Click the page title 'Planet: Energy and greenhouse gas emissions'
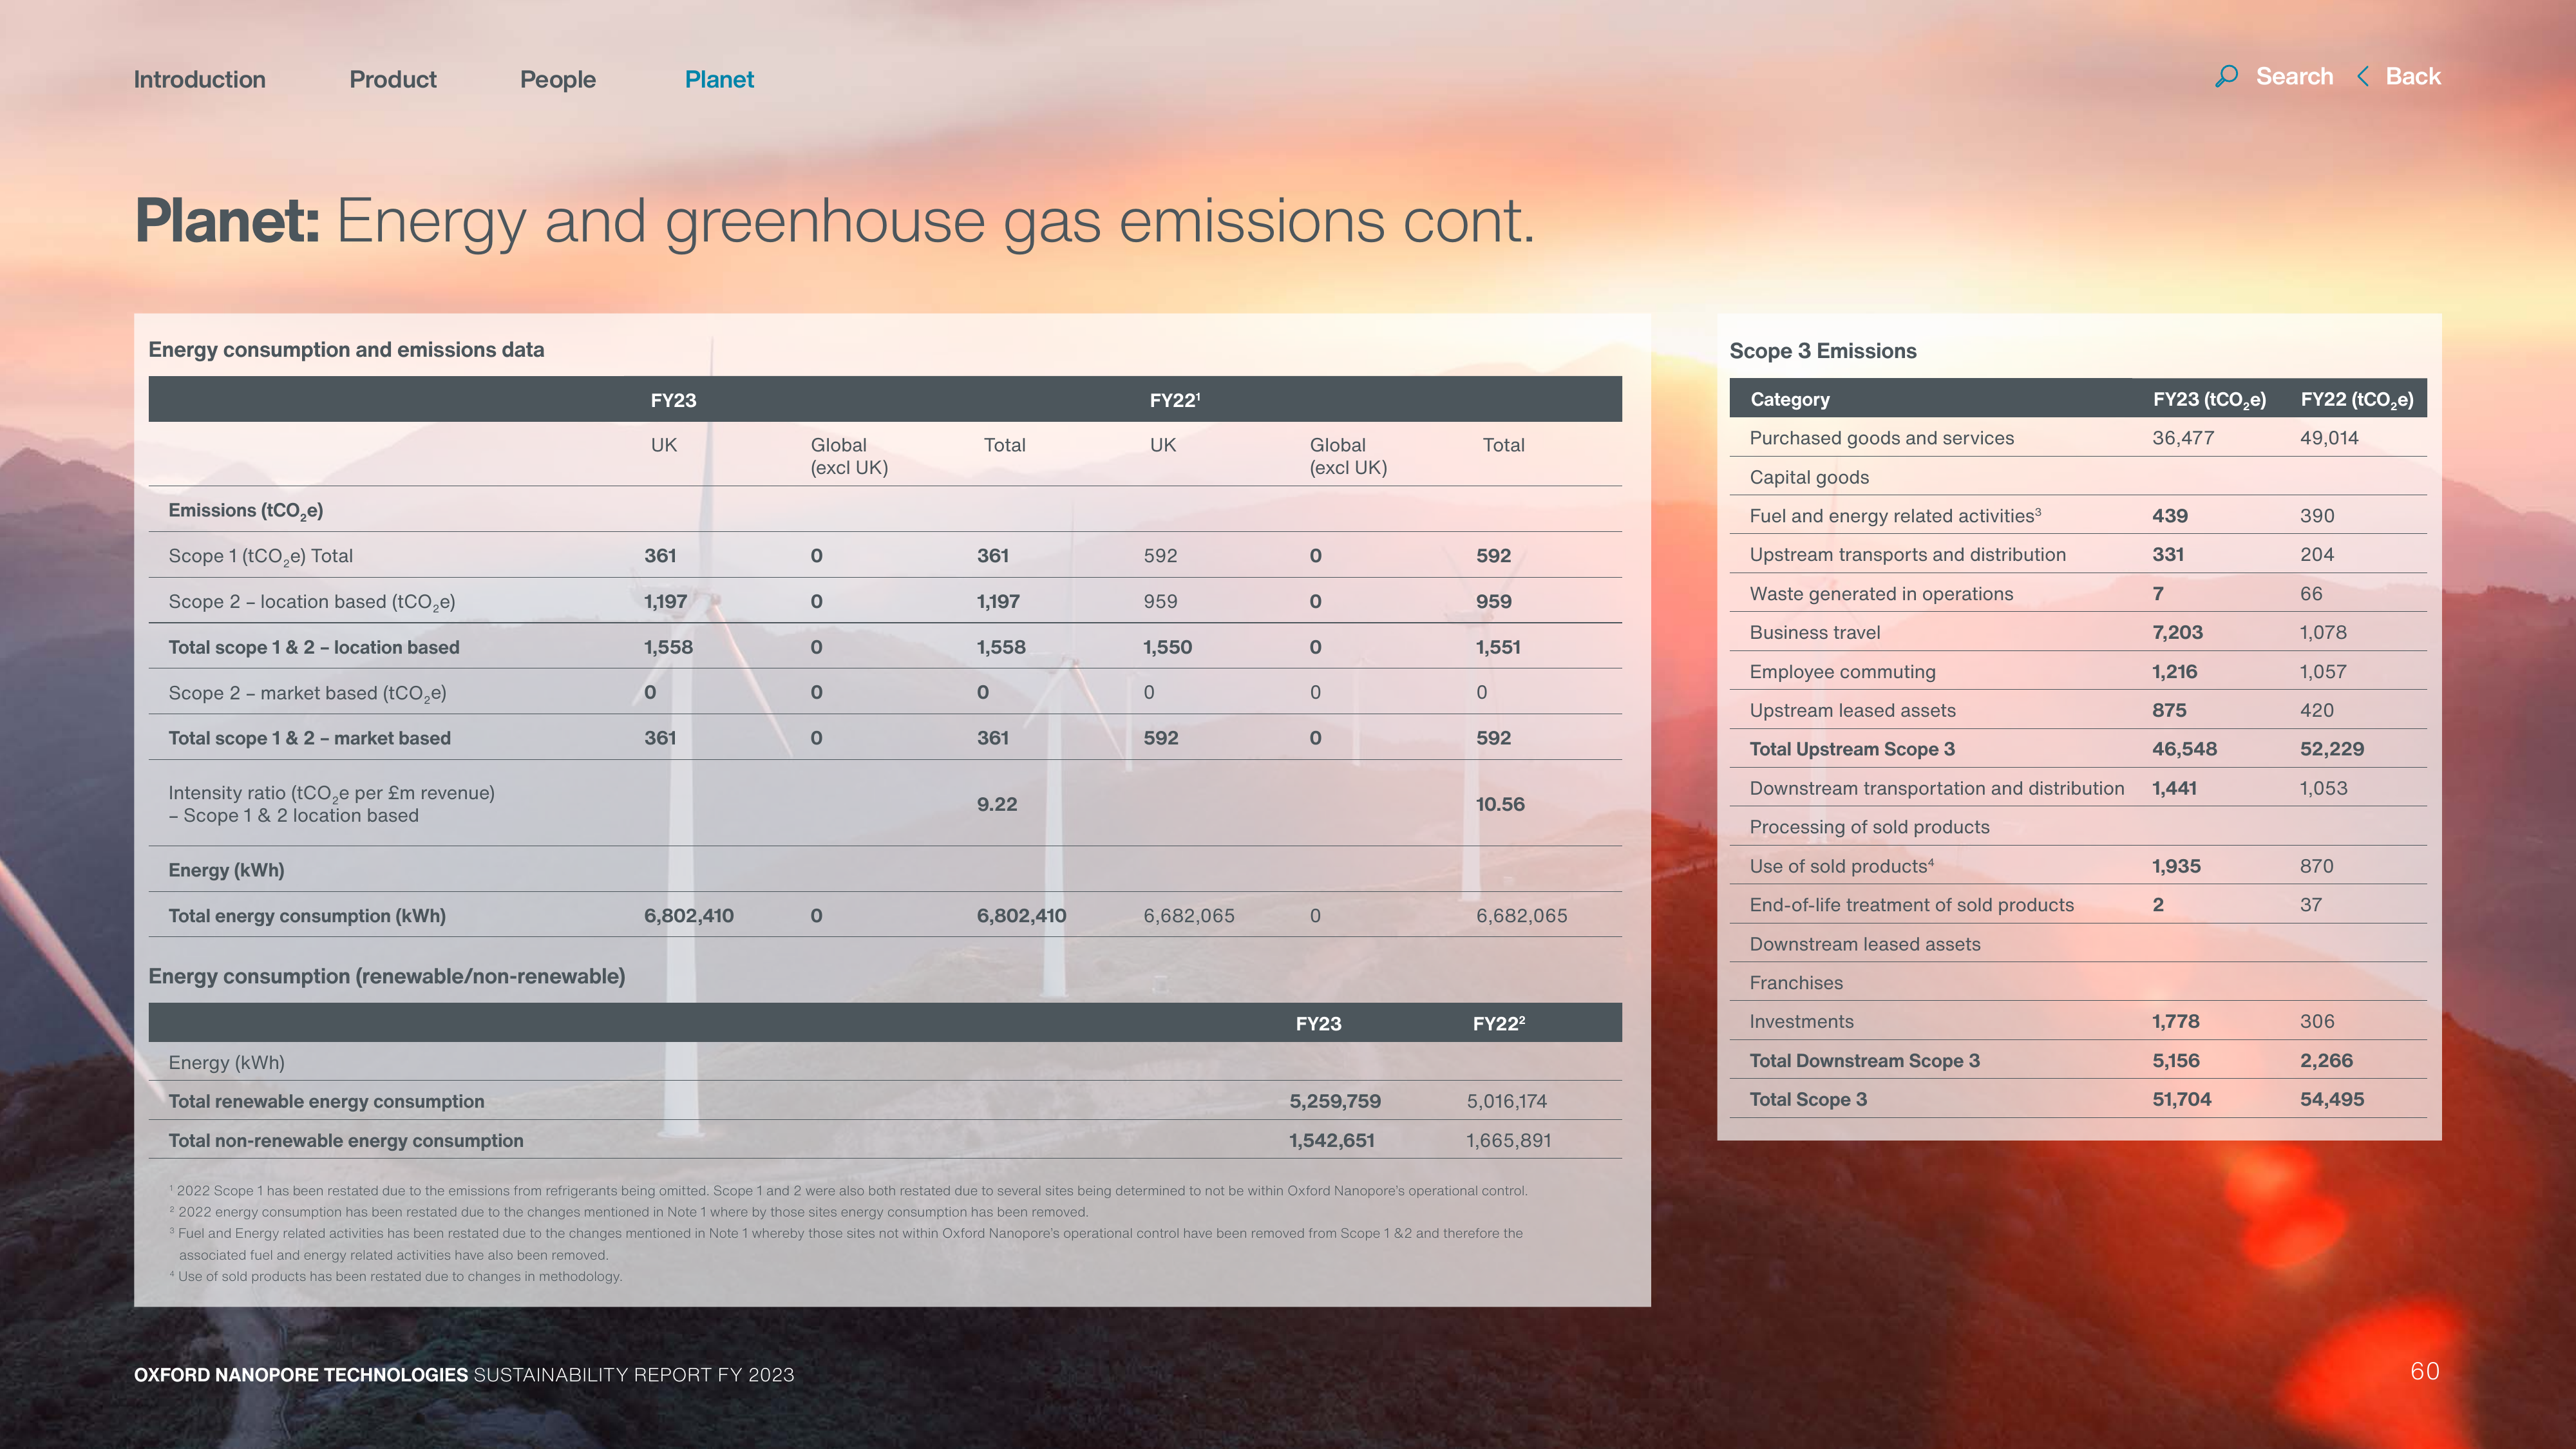This screenshot has height=1449, width=2576. [x=834, y=221]
